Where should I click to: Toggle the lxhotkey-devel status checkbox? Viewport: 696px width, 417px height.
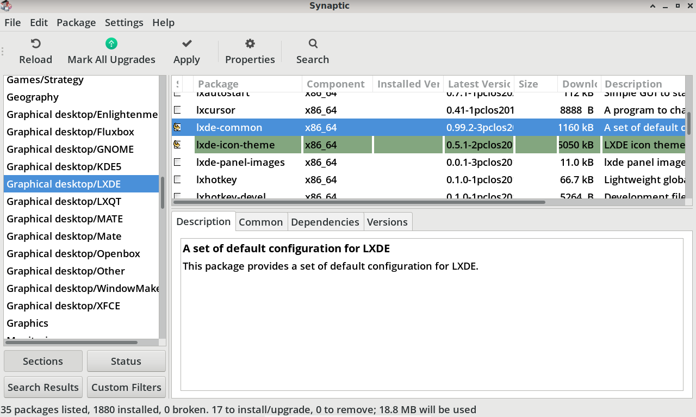point(177,196)
